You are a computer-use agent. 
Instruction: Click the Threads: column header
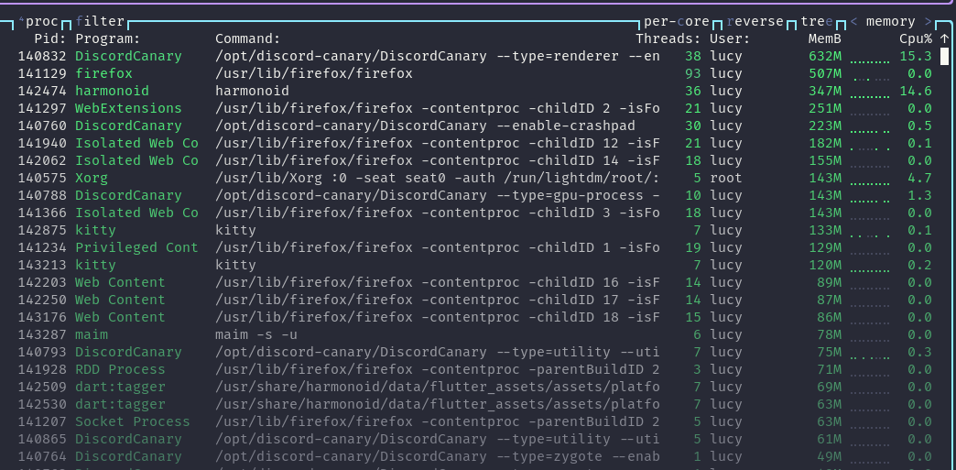tap(668, 39)
